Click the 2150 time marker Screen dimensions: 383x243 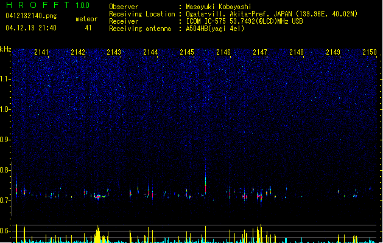point(370,52)
